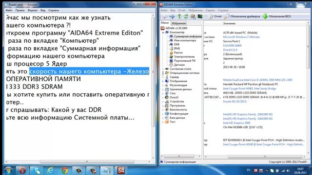This screenshot has height=175, width=312.
Task: Open the Избранное menu in AIDA64 menu bar
Action: coord(195,10)
